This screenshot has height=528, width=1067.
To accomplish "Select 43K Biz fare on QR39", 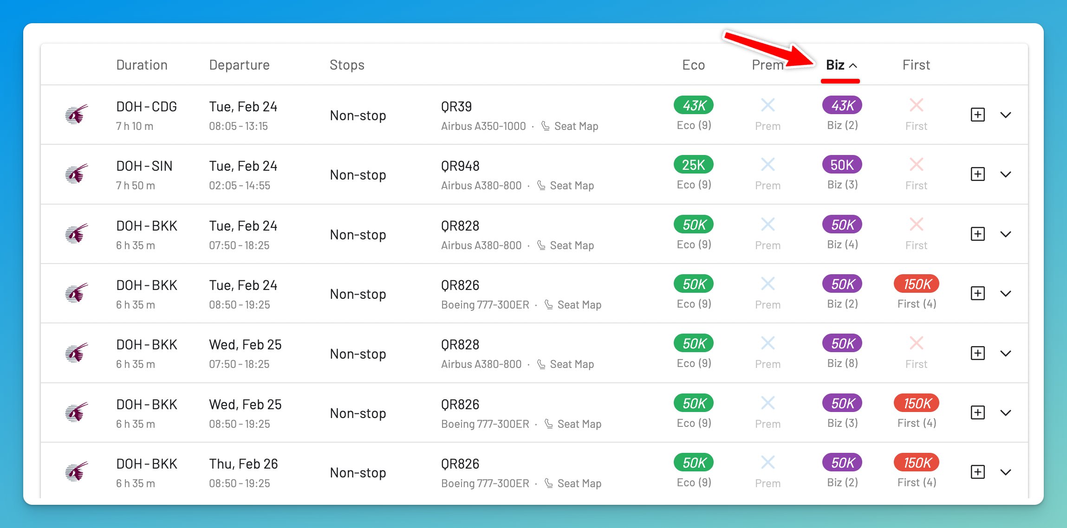I will pos(842,105).
